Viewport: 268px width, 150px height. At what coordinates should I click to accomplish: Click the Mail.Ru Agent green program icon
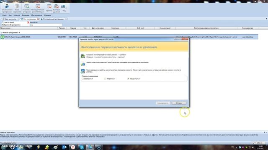click(x=3, y=37)
